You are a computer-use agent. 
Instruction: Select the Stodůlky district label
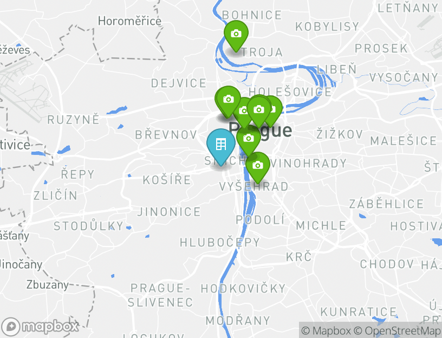(88, 226)
